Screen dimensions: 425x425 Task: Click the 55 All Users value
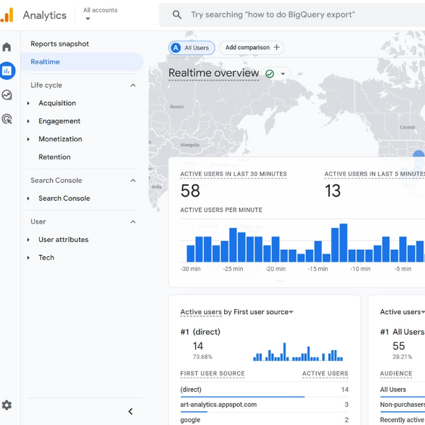tap(399, 346)
